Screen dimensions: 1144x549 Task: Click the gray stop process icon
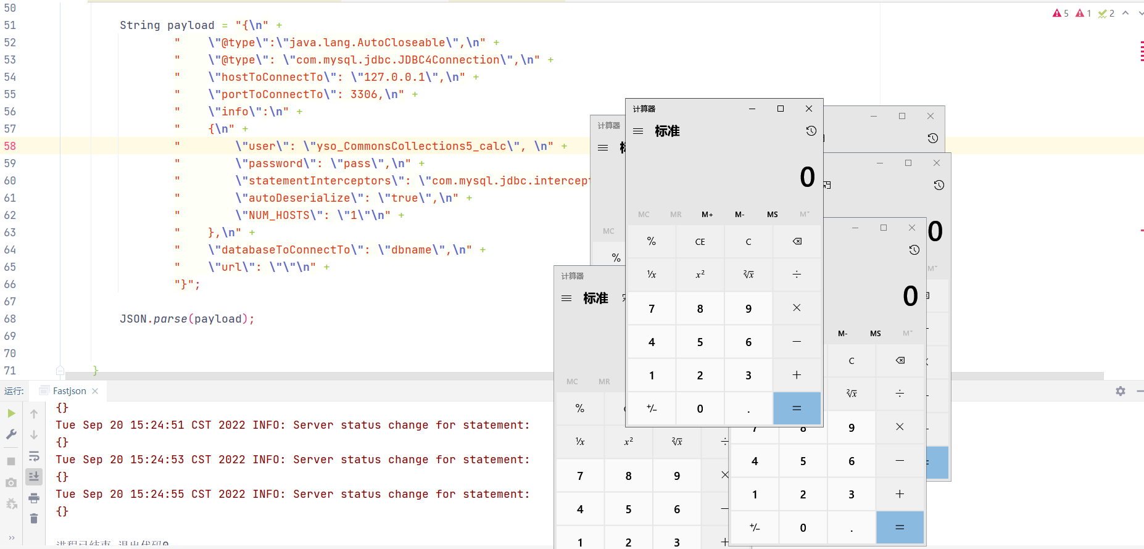point(11,461)
